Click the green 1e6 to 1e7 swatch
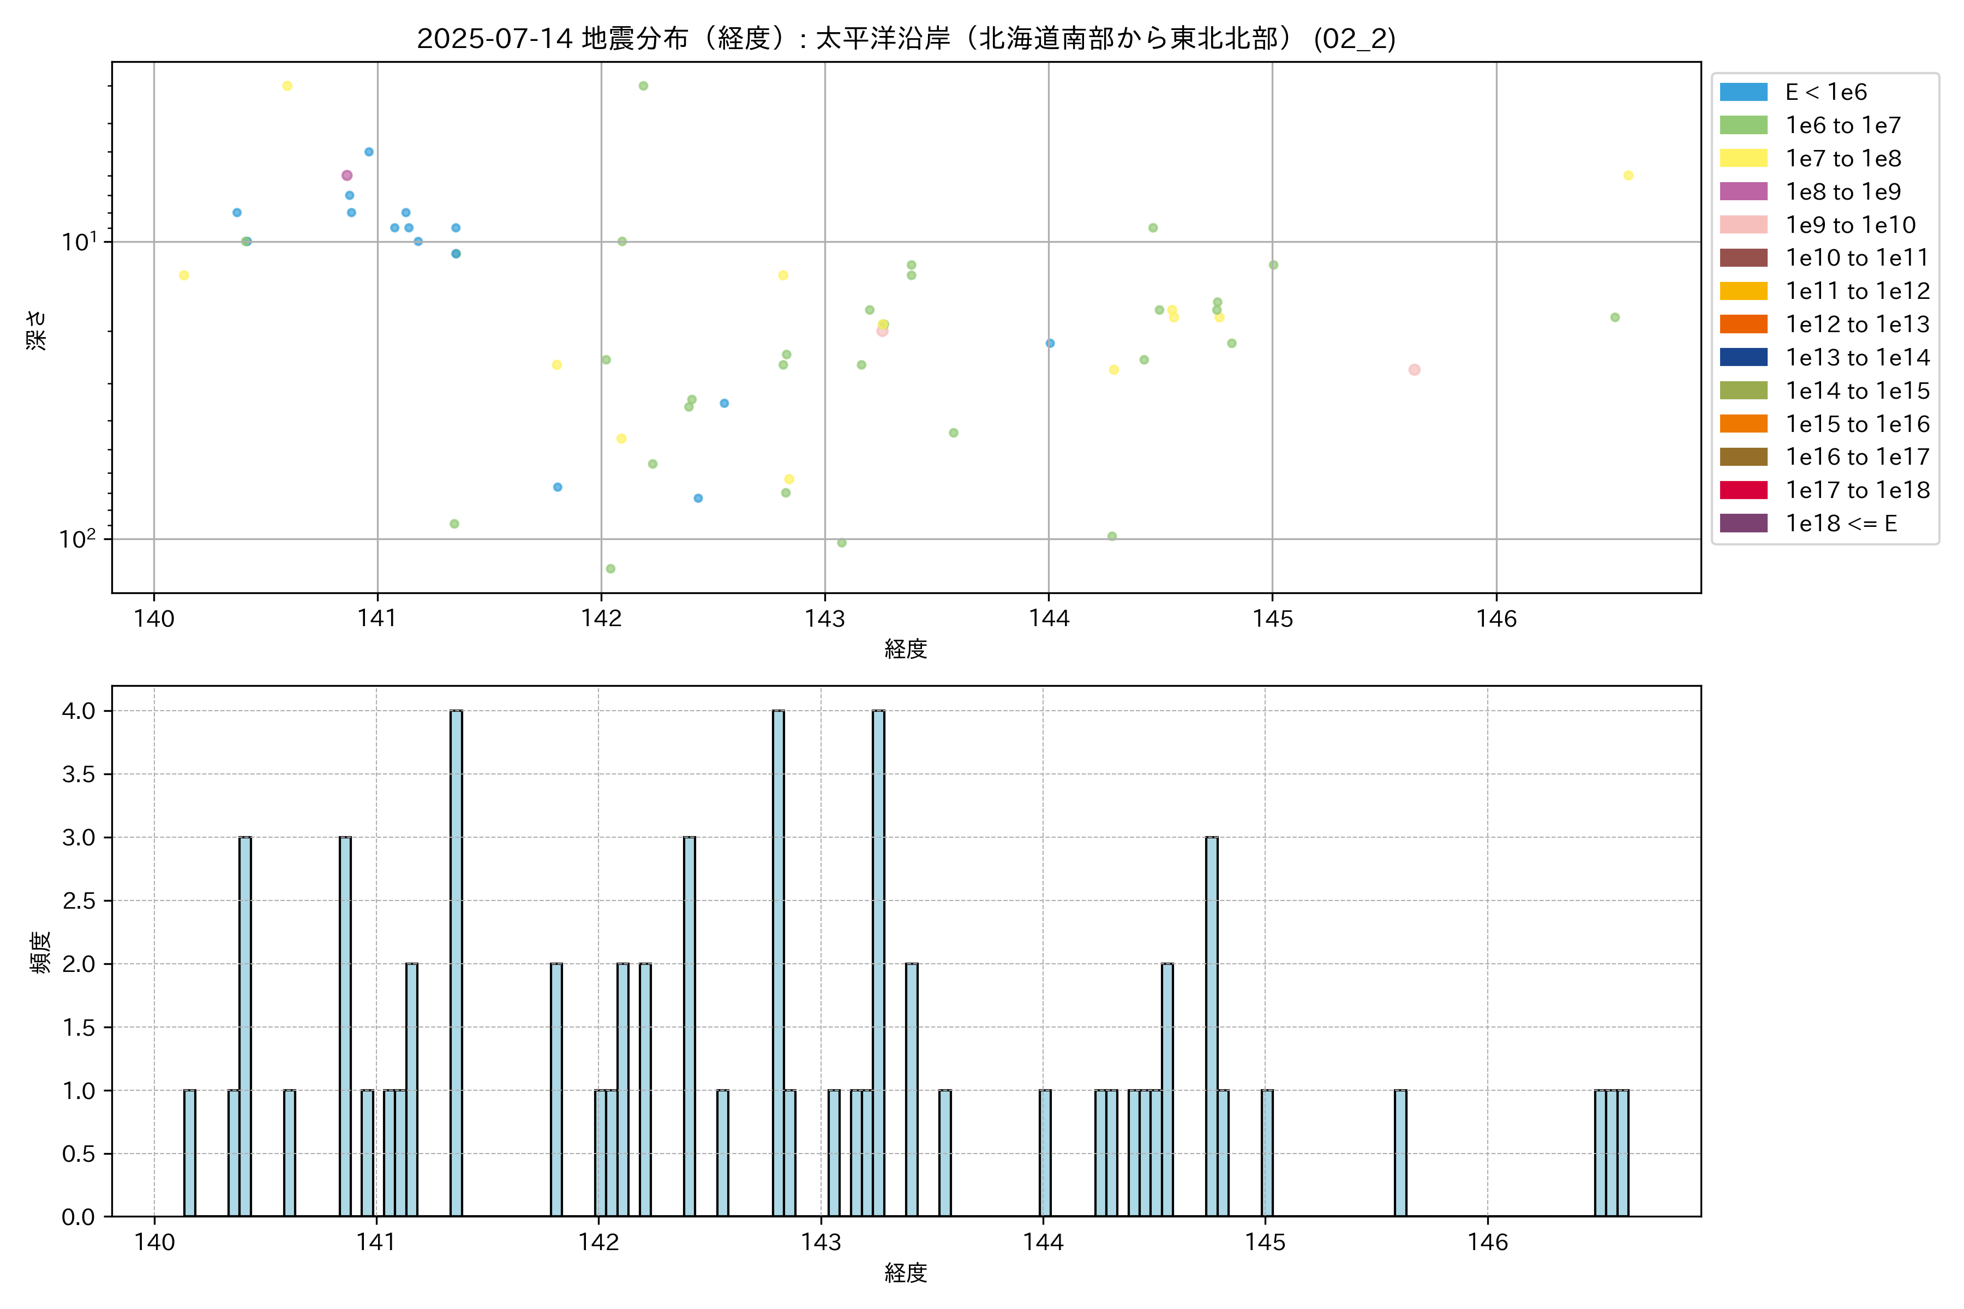1964x1309 pixels. point(1743,125)
